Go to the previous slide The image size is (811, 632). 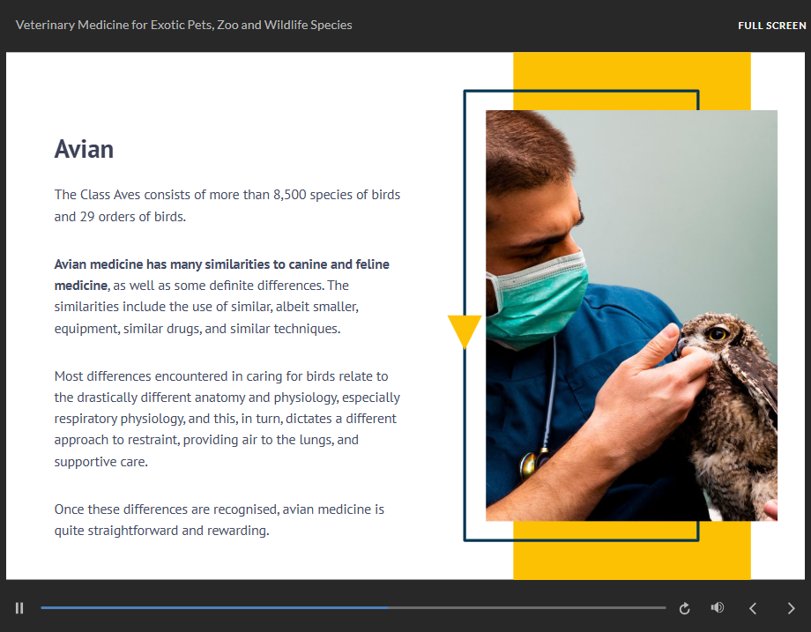(753, 608)
